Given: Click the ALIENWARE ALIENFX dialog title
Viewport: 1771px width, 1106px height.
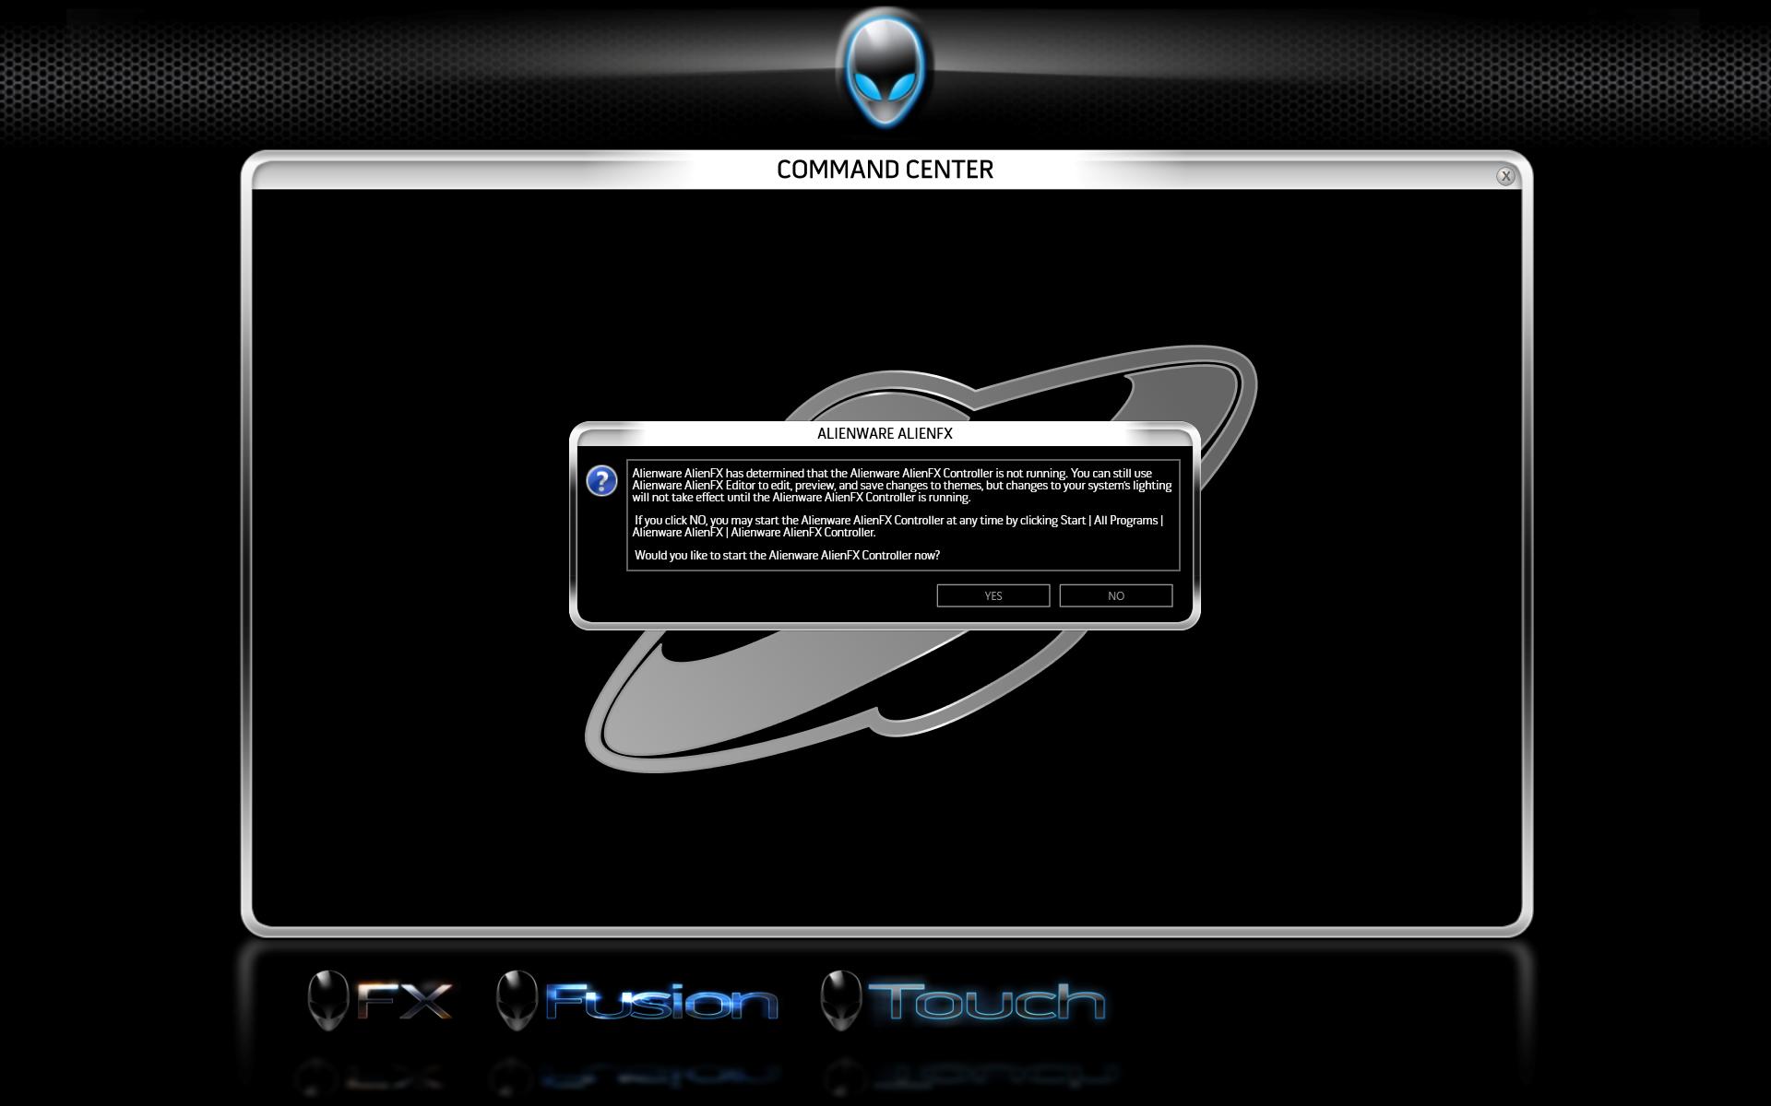Looking at the screenshot, I should tap(885, 433).
